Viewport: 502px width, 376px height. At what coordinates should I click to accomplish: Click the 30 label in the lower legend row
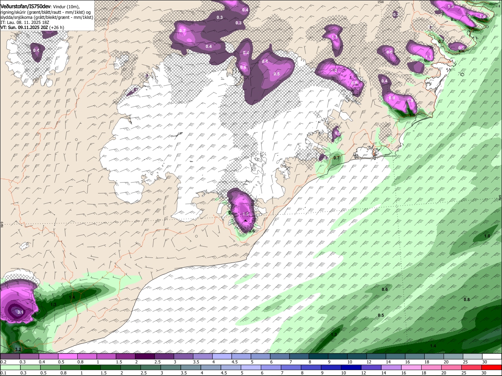pyautogui.click(x=484, y=373)
